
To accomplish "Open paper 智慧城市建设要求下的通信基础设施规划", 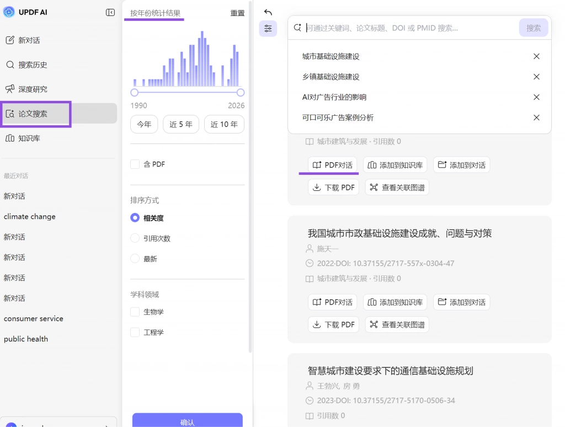I will [x=390, y=371].
